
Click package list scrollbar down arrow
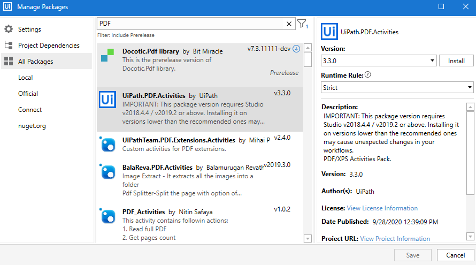click(308, 239)
